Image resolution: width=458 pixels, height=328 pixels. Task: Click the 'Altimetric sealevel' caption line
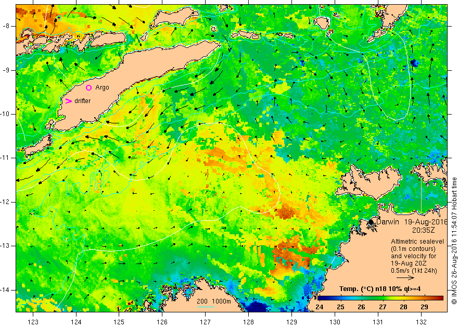coord(417,242)
